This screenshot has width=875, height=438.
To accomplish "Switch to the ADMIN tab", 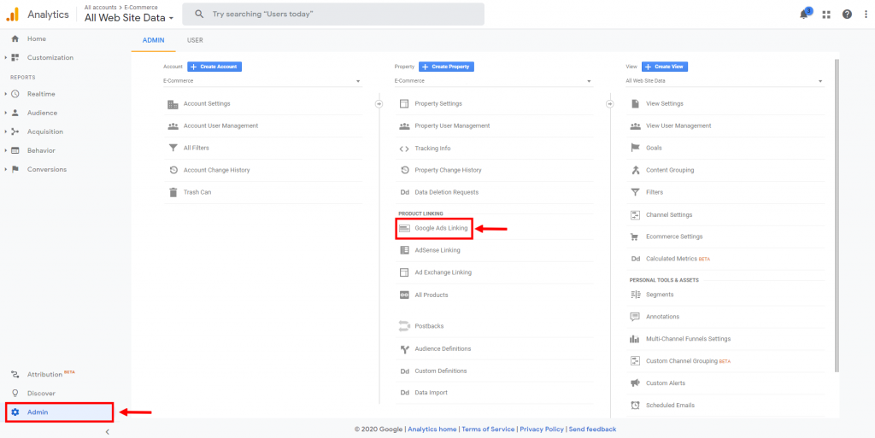I will point(154,40).
